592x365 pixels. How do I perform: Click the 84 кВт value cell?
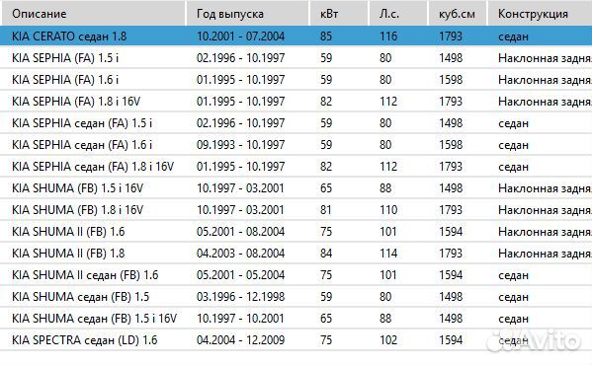point(326,254)
